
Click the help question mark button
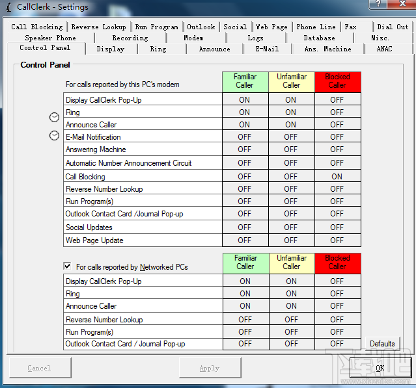[378, 3]
